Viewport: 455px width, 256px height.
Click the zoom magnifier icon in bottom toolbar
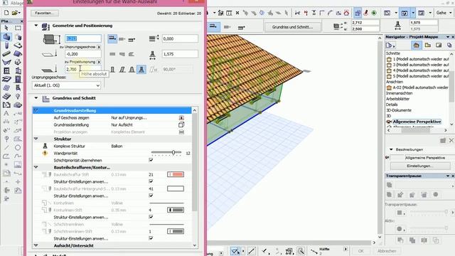click(x=301, y=251)
